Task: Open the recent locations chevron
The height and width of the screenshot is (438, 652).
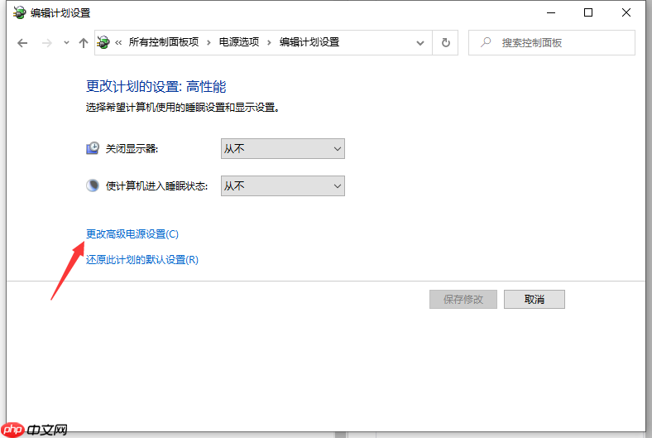Action: (66, 42)
